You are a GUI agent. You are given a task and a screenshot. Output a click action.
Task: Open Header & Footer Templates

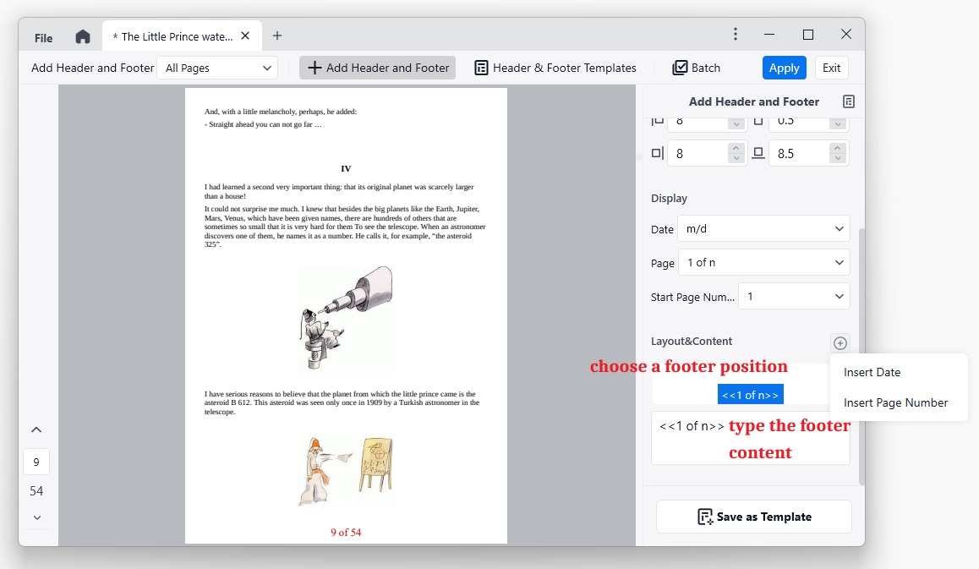point(555,68)
